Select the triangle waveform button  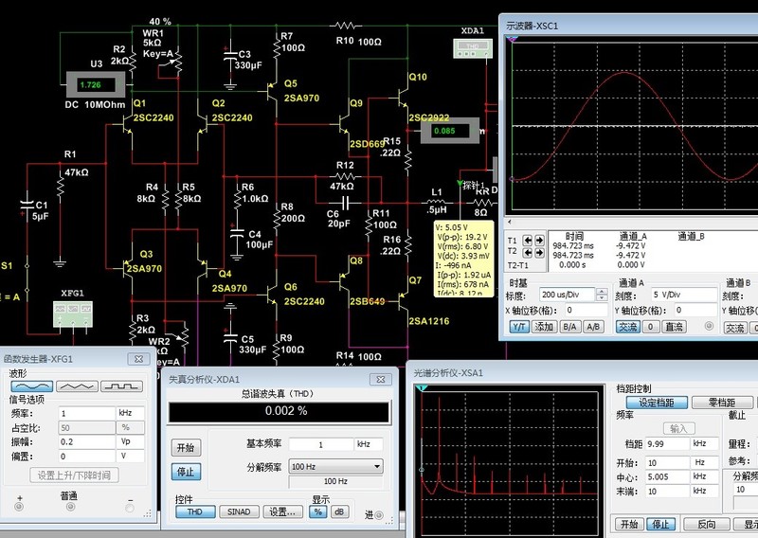77,386
